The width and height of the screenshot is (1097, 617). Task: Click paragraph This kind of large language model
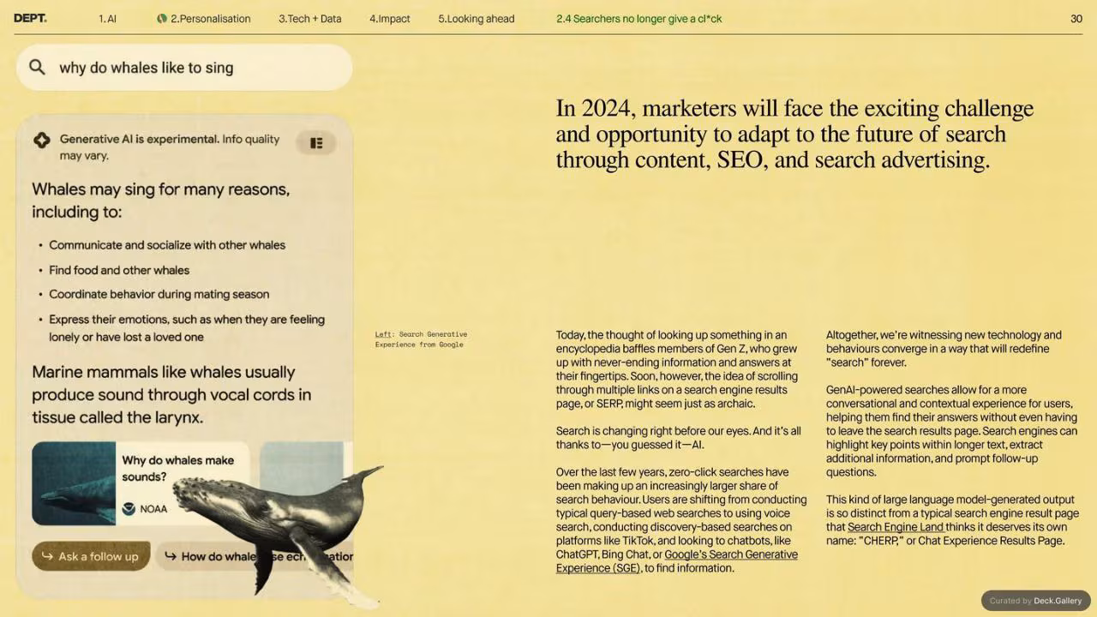pyautogui.click(x=952, y=520)
